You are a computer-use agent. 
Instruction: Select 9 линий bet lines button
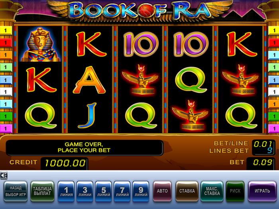click(x=141, y=191)
